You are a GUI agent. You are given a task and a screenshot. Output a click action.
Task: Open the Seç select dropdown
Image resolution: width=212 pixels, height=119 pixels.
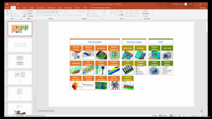coord(145,16)
